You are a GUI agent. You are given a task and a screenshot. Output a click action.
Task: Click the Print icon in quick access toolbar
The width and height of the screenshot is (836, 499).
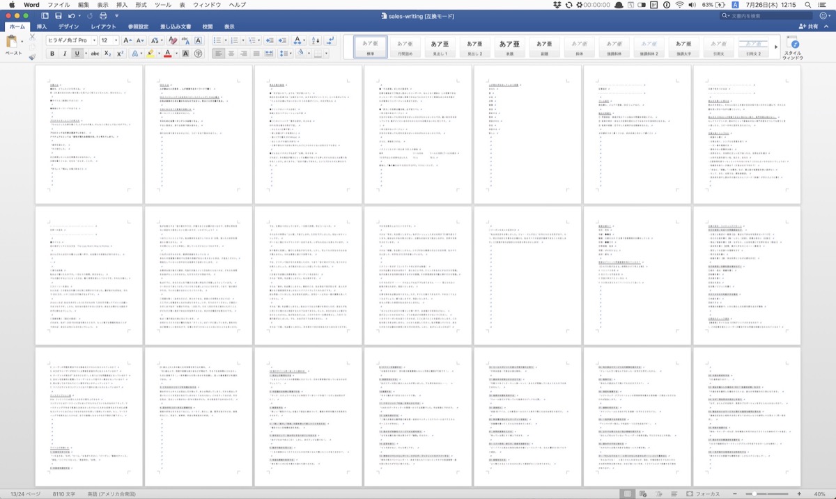coord(102,15)
